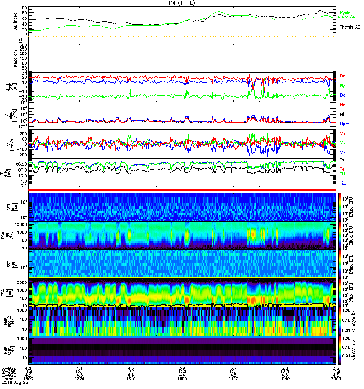Click the X-GSE value 3.7
This screenshot has height=389, width=364.
point(233,368)
